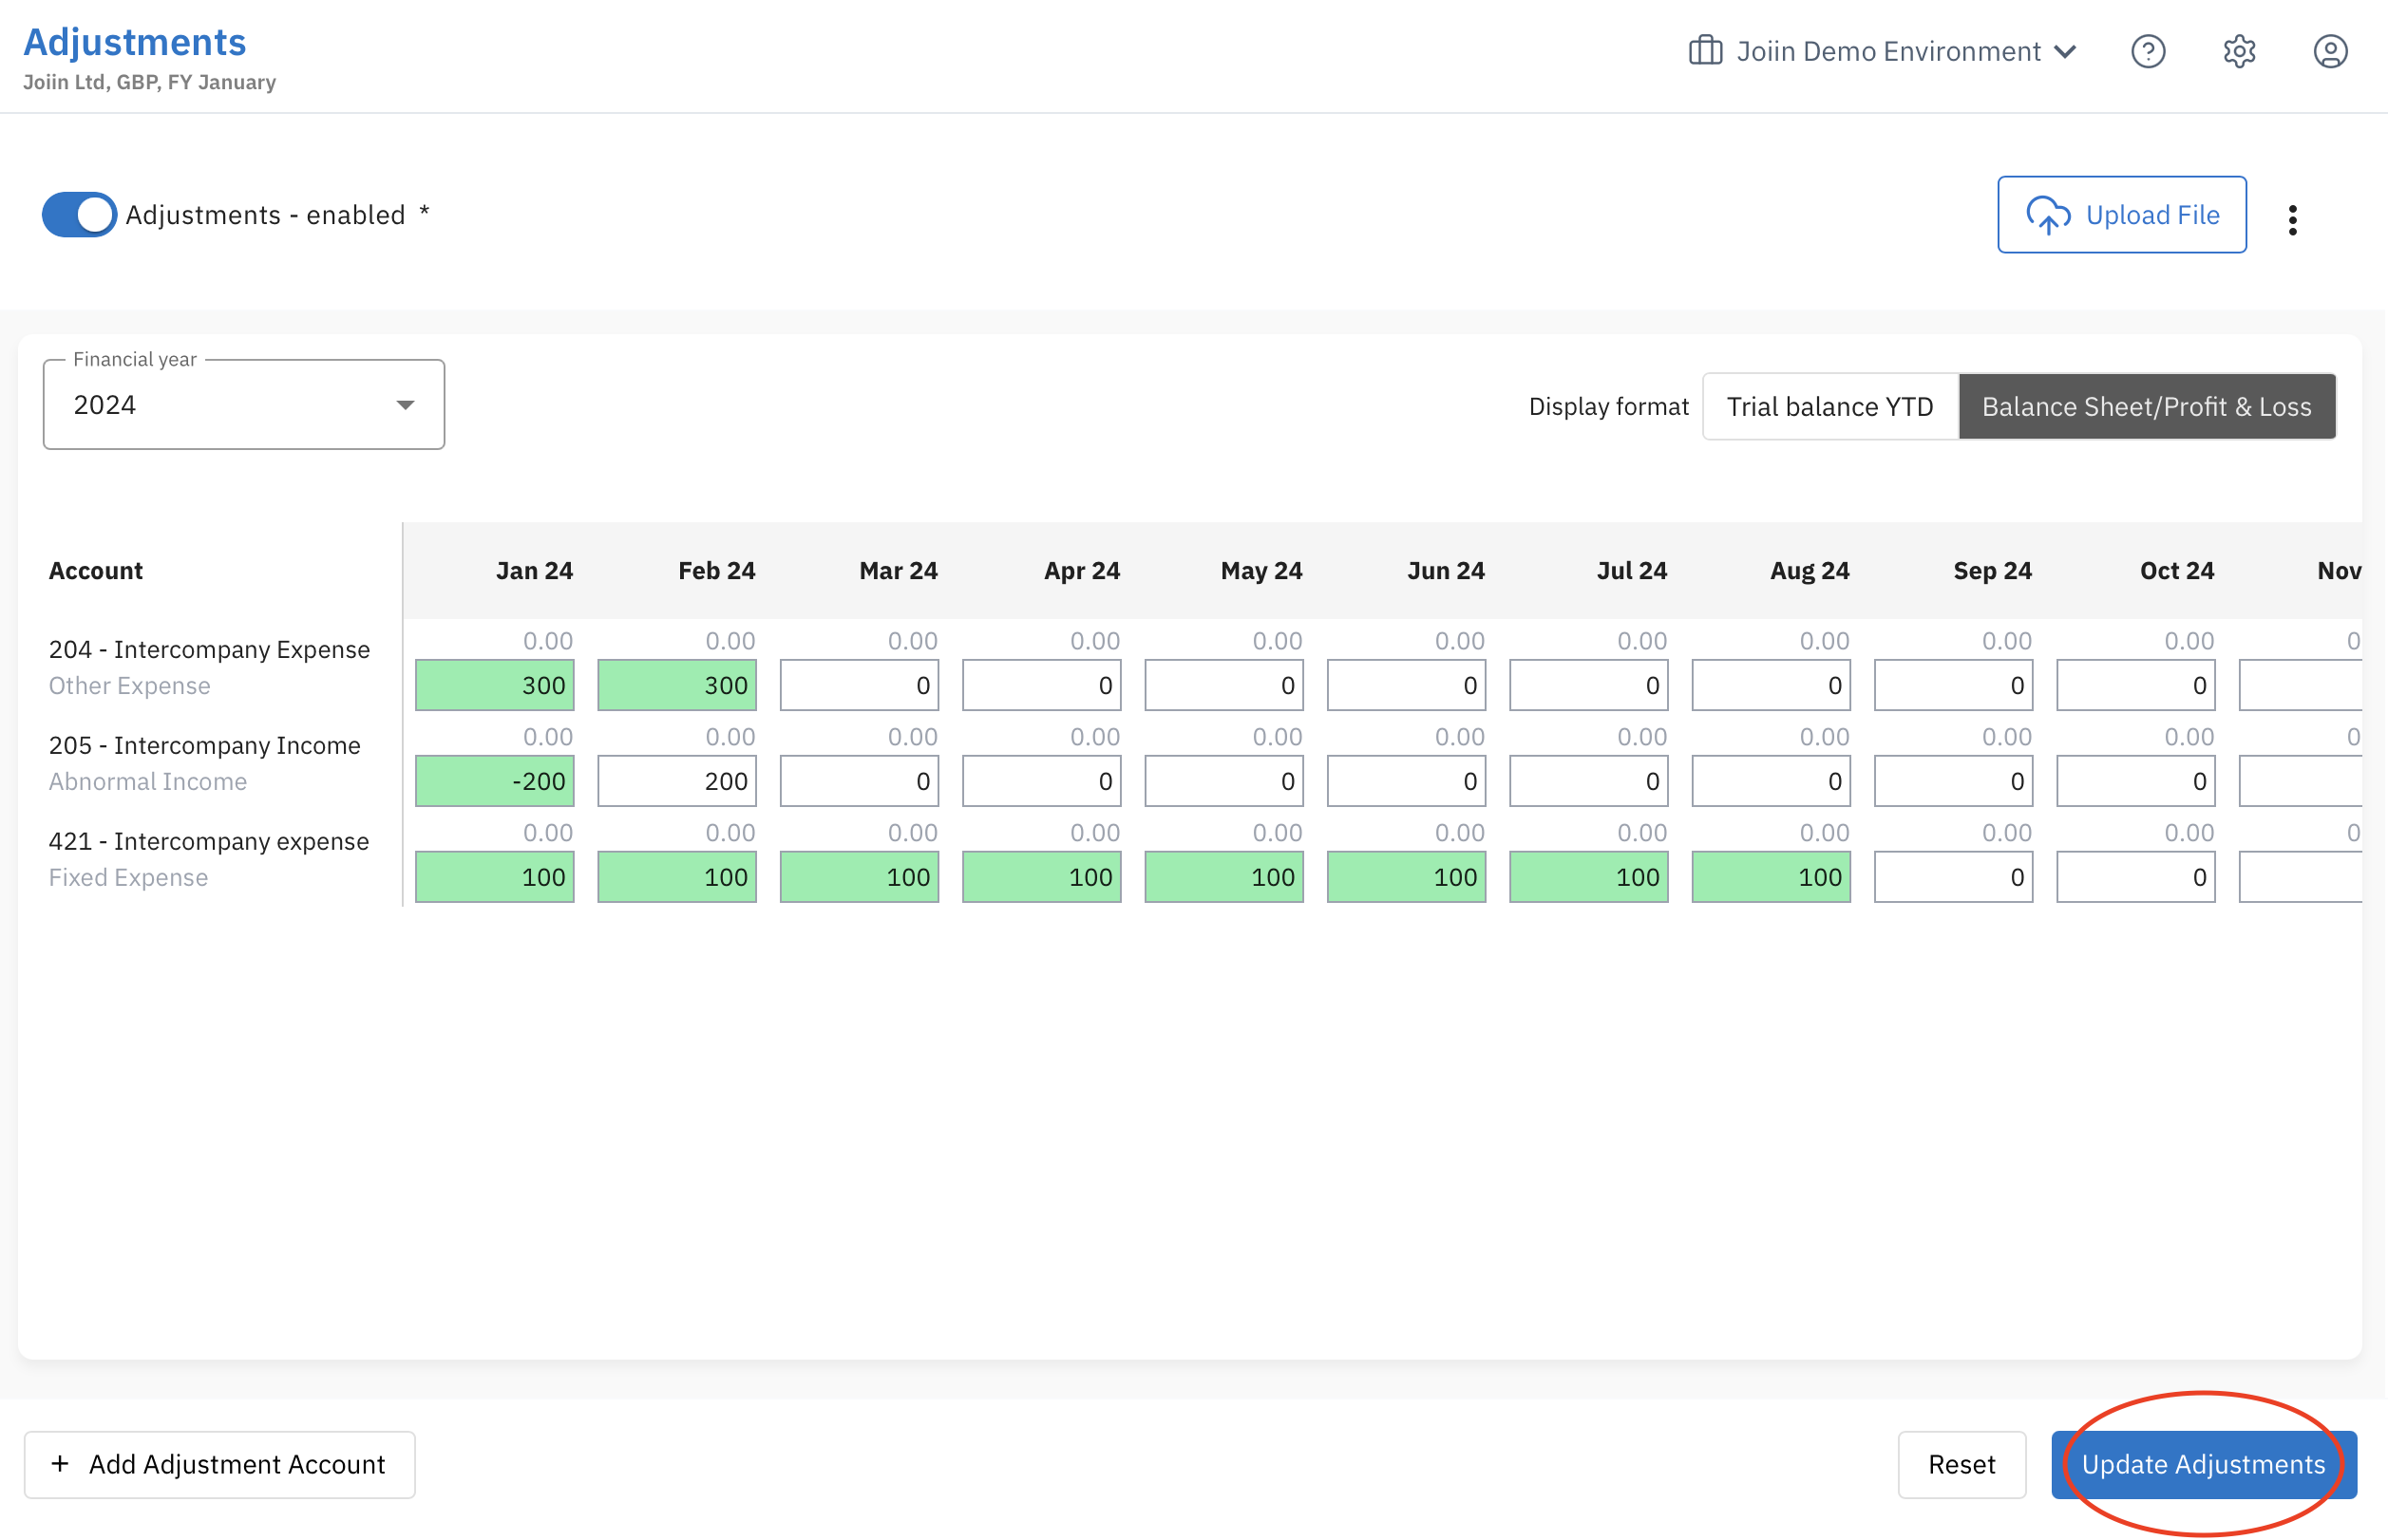The width and height of the screenshot is (2388, 1540).
Task: Expand the Joiin Demo Environment selector
Action: 1886,51
